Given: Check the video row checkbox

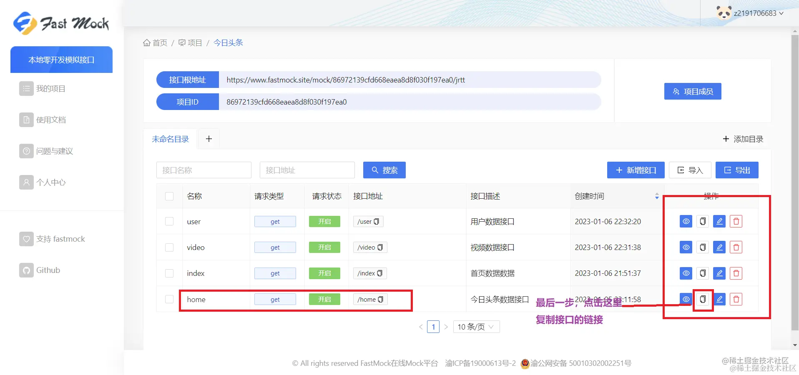Looking at the screenshot, I should pyautogui.click(x=169, y=247).
